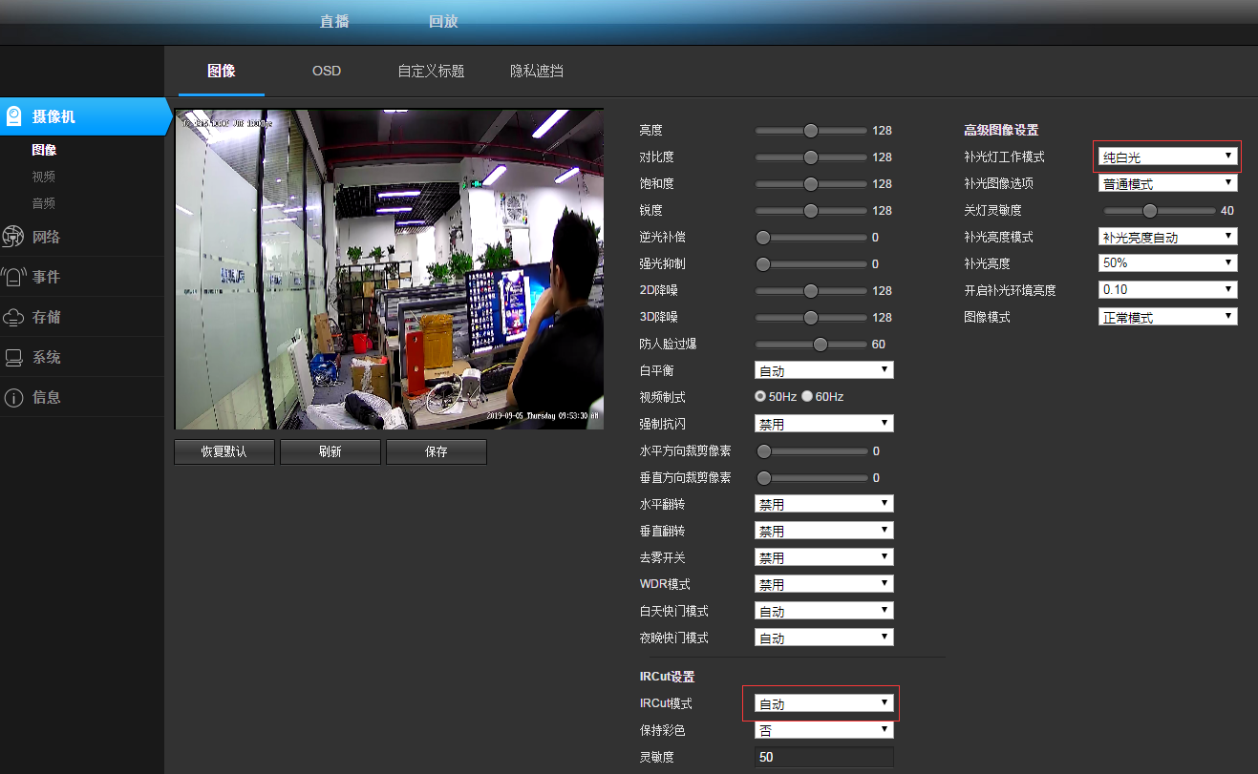Select the 60Hz video standard
1258x774 pixels.
[x=806, y=396]
